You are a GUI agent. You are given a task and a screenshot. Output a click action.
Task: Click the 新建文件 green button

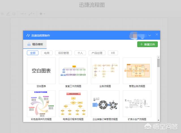tap(147, 44)
